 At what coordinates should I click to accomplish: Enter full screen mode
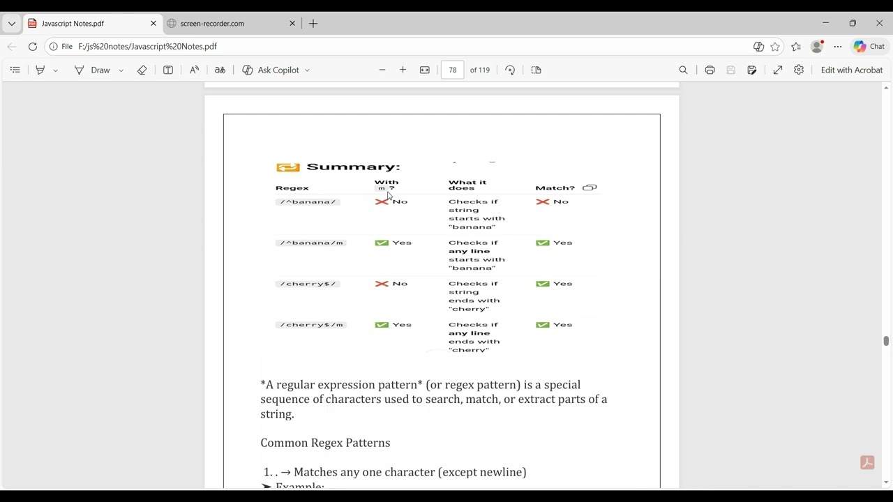(x=778, y=70)
